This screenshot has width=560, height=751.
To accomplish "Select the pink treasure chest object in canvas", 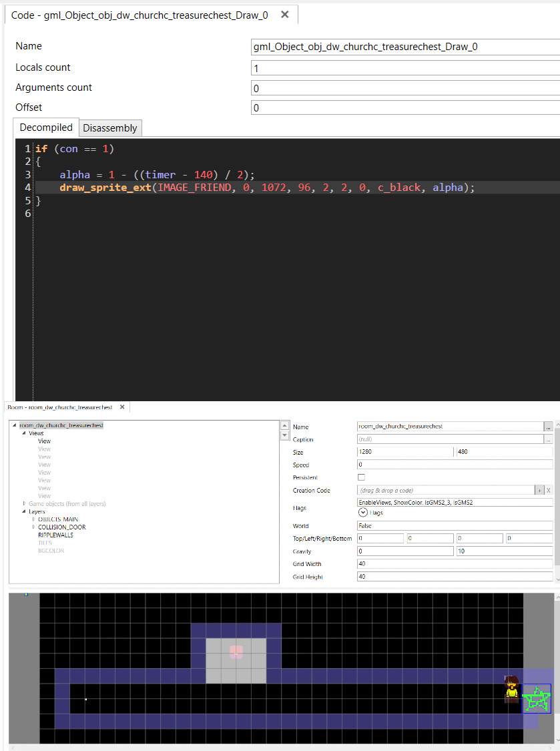I will pos(236,652).
